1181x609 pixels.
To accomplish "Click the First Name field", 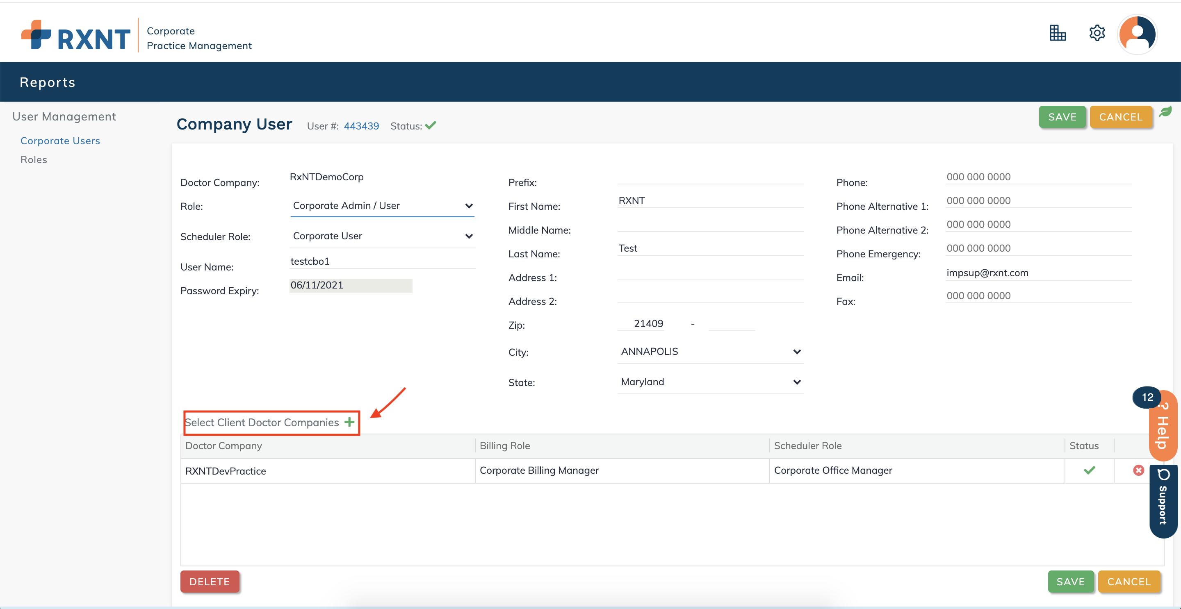I will [710, 201].
